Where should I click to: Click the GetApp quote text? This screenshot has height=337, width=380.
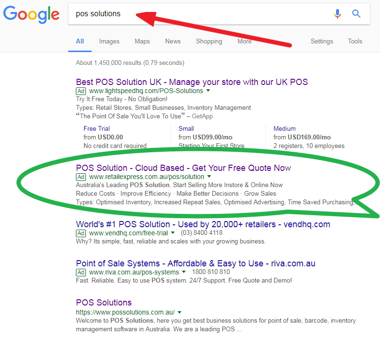click(x=144, y=116)
